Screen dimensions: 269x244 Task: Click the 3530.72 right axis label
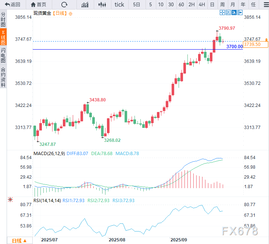click(252, 83)
